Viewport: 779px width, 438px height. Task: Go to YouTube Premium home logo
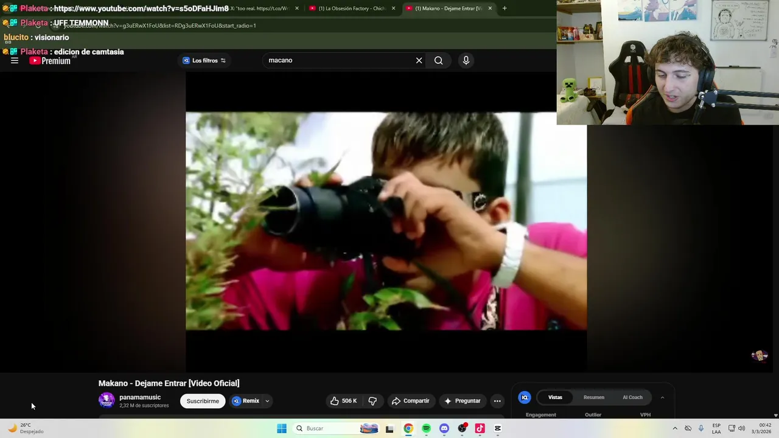(50, 60)
